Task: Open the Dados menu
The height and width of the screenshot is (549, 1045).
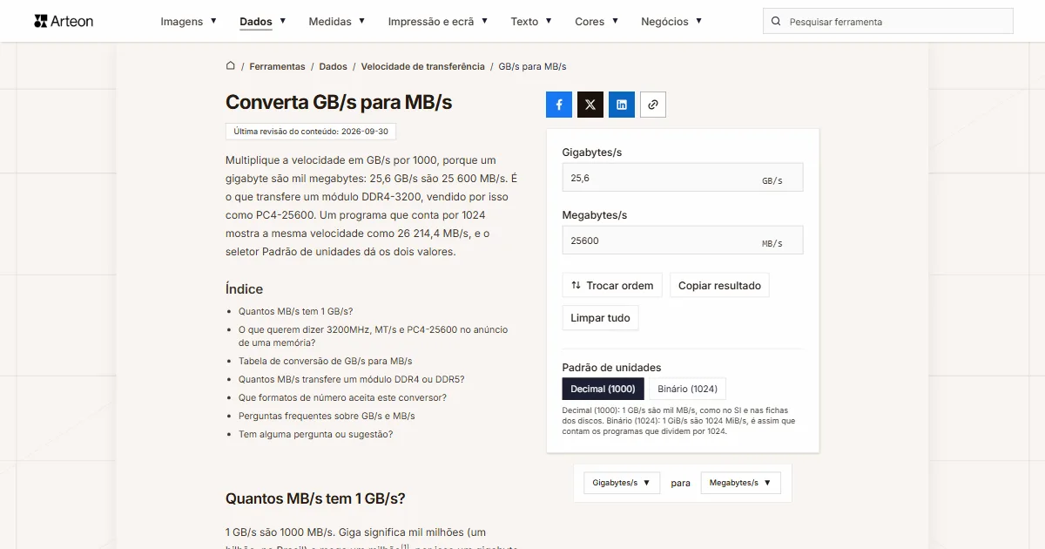Action: click(262, 22)
